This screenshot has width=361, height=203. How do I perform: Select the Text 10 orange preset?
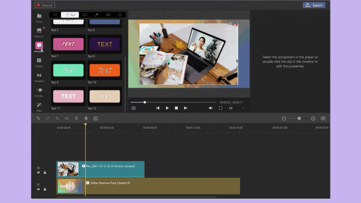[x=105, y=70]
